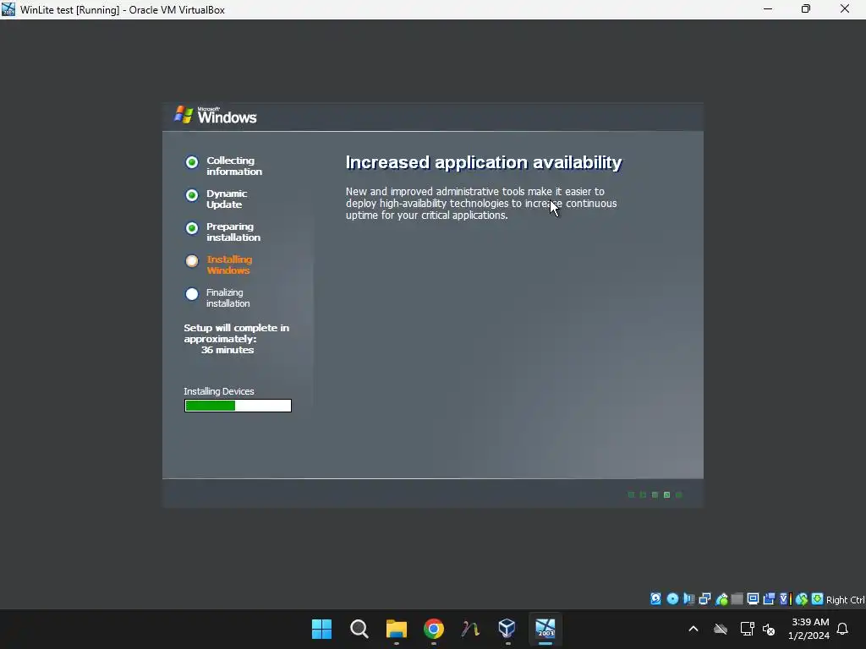Click the Right Ctrl host key label
This screenshot has width=866, height=649.
point(845,600)
